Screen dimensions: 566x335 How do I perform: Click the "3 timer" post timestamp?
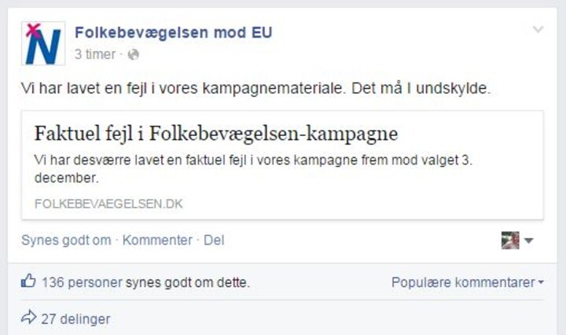pos(94,54)
